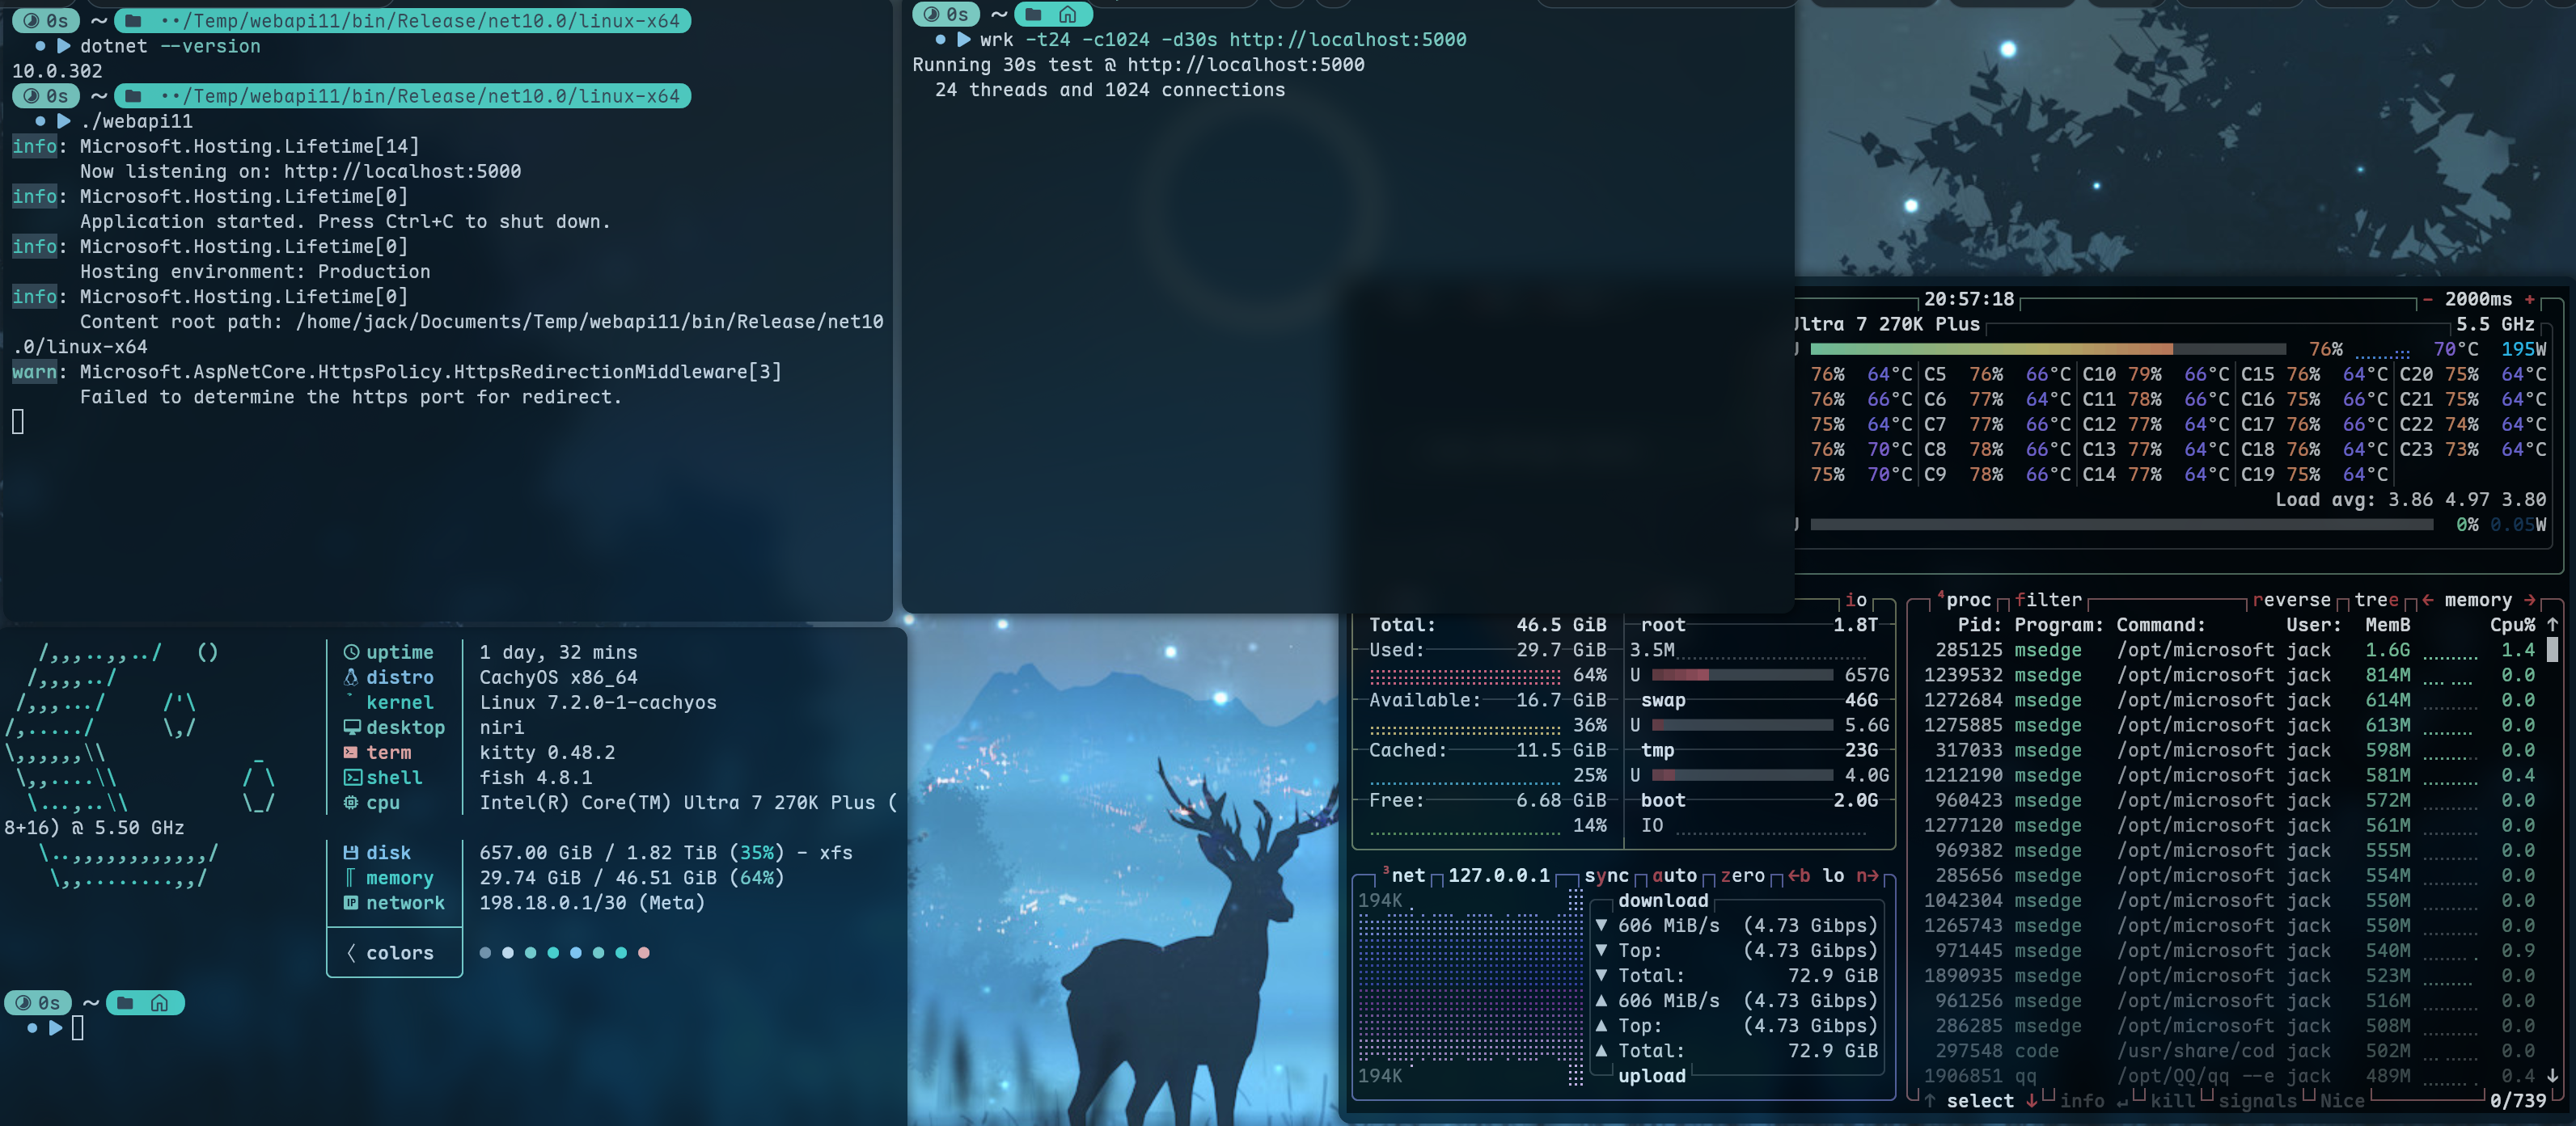The width and height of the screenshot is (2576, 1126).
Task: Click the cursor below the webapi11 warn message
Action: [18, 422]
